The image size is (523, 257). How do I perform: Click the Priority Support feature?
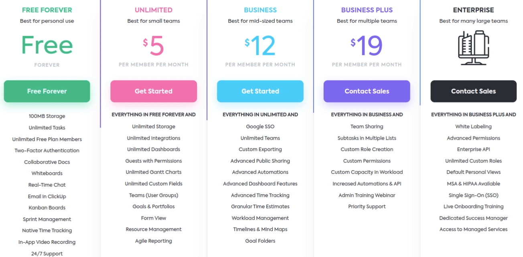(x=367, y=207)
